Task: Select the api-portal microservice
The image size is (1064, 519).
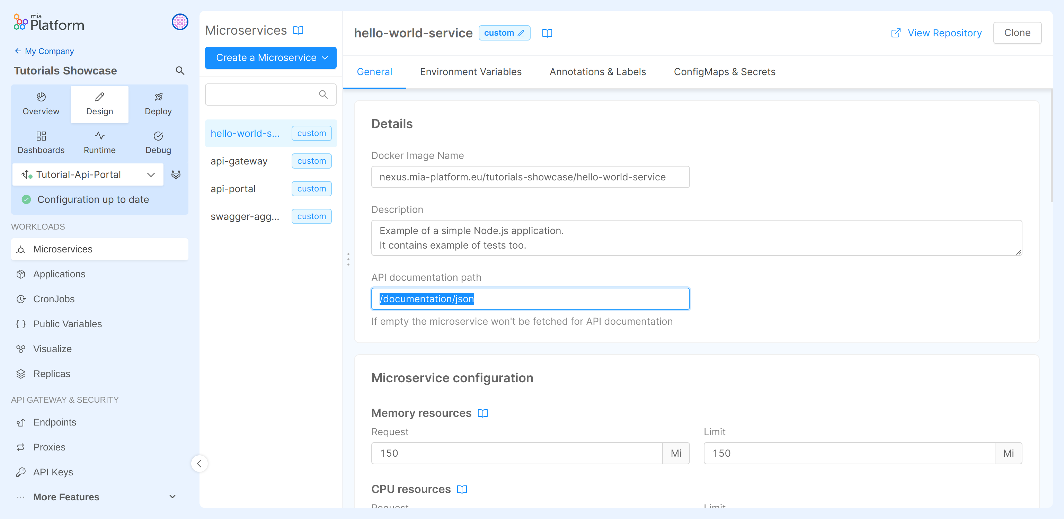Action: point(233,189)
